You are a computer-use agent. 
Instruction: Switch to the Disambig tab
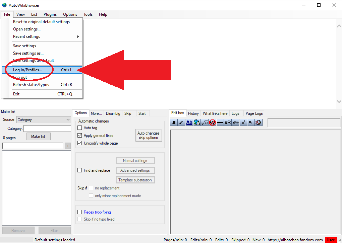(x=113, y=113)
